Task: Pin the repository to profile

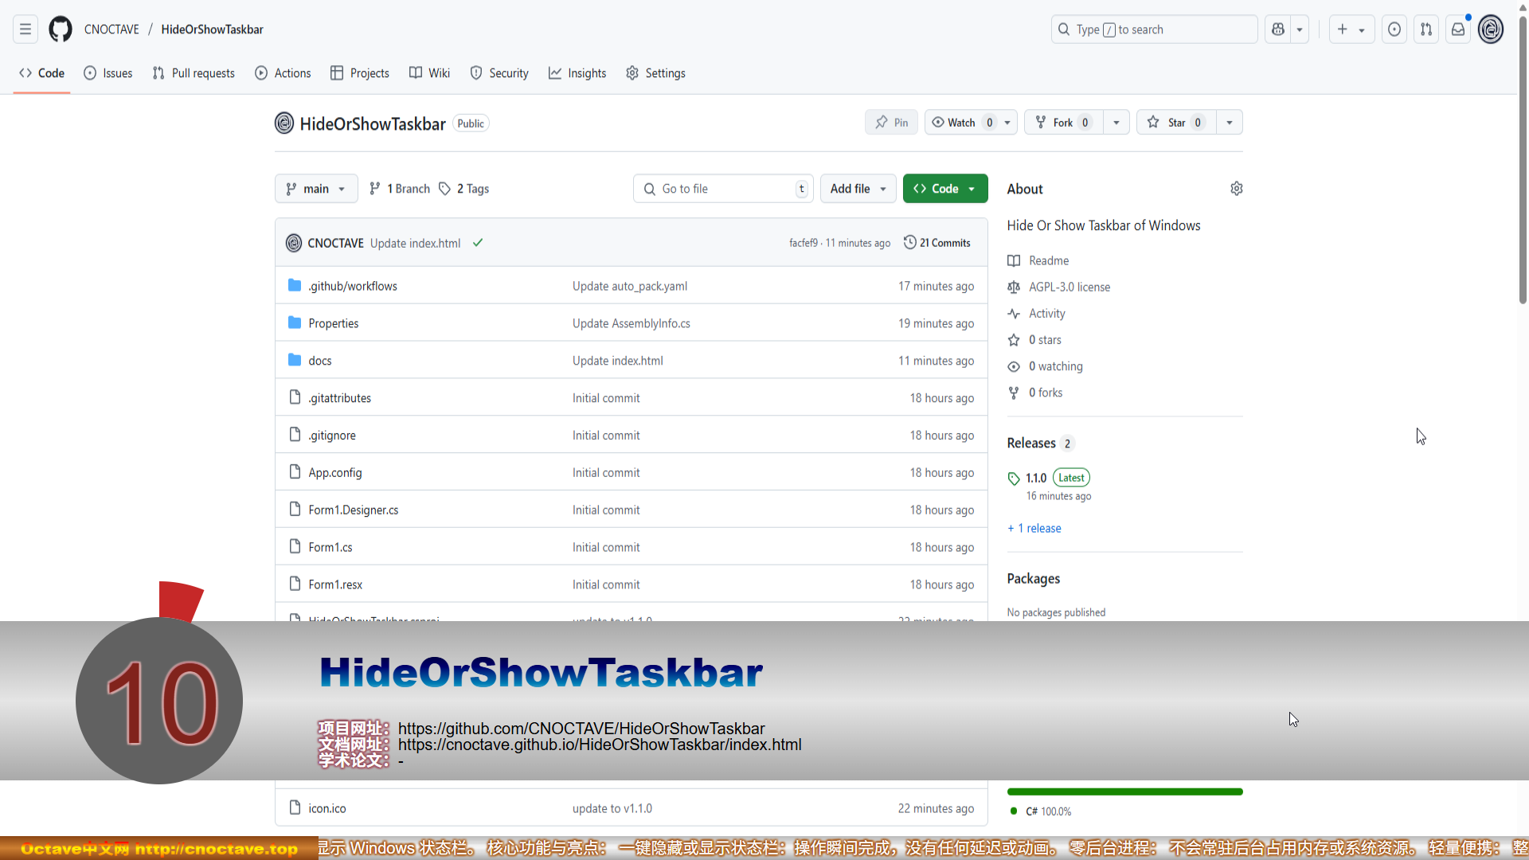Action: tap(891, 123)
